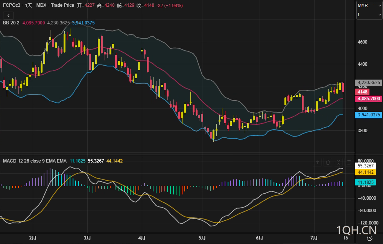Move MACD pane up with arrow icon
This screenshot has height=244, width=383.
point(318,162)
